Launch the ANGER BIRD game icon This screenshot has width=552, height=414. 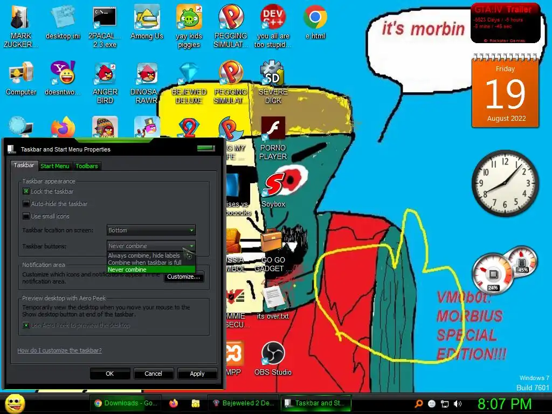pyautogui.click(x=105, y=82)
